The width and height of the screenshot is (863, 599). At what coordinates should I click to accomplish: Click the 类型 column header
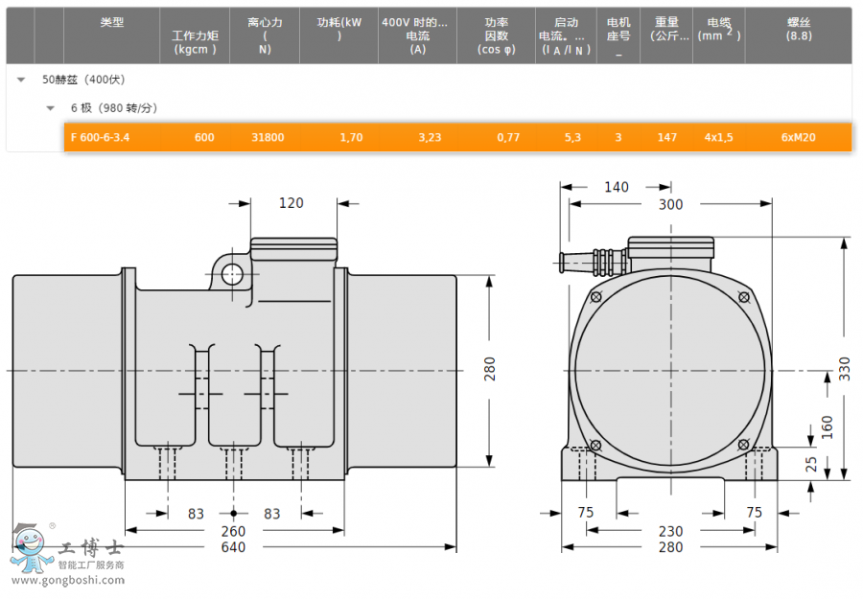click(x=112, y=35)
